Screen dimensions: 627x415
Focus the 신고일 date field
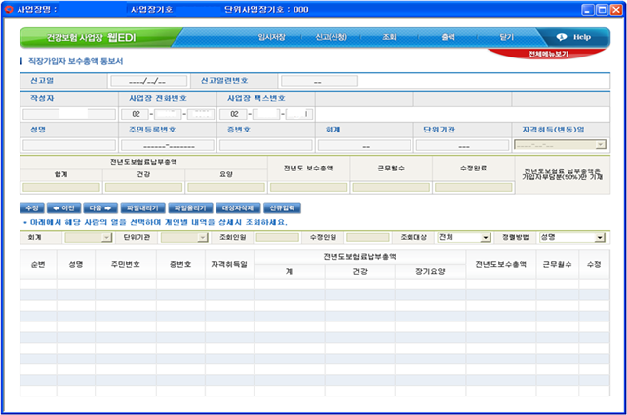point(149,81)
